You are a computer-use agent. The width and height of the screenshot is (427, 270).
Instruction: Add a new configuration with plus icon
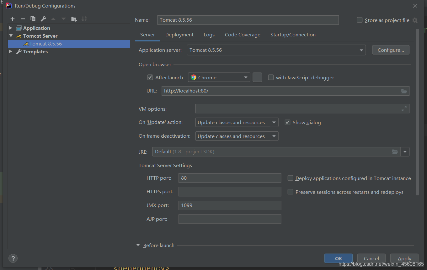(x=13, y=19)
